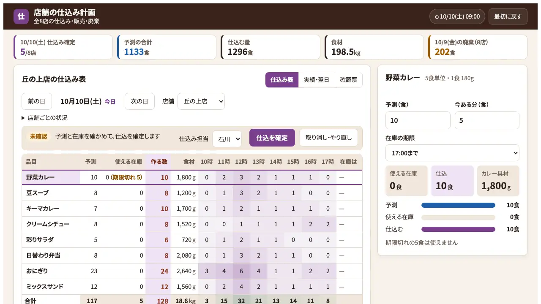Image resolution: width=541 pixels, height=304 pixels.
Task: Open the 確認票 tab
Action: 349,80
